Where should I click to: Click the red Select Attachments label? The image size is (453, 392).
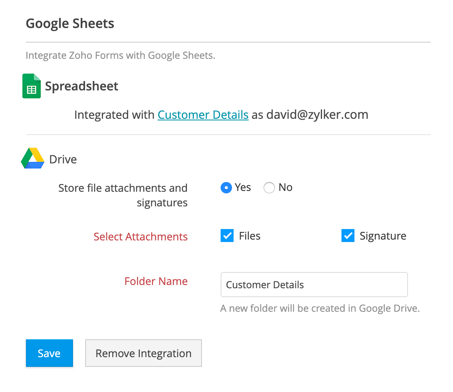[140, 236]
